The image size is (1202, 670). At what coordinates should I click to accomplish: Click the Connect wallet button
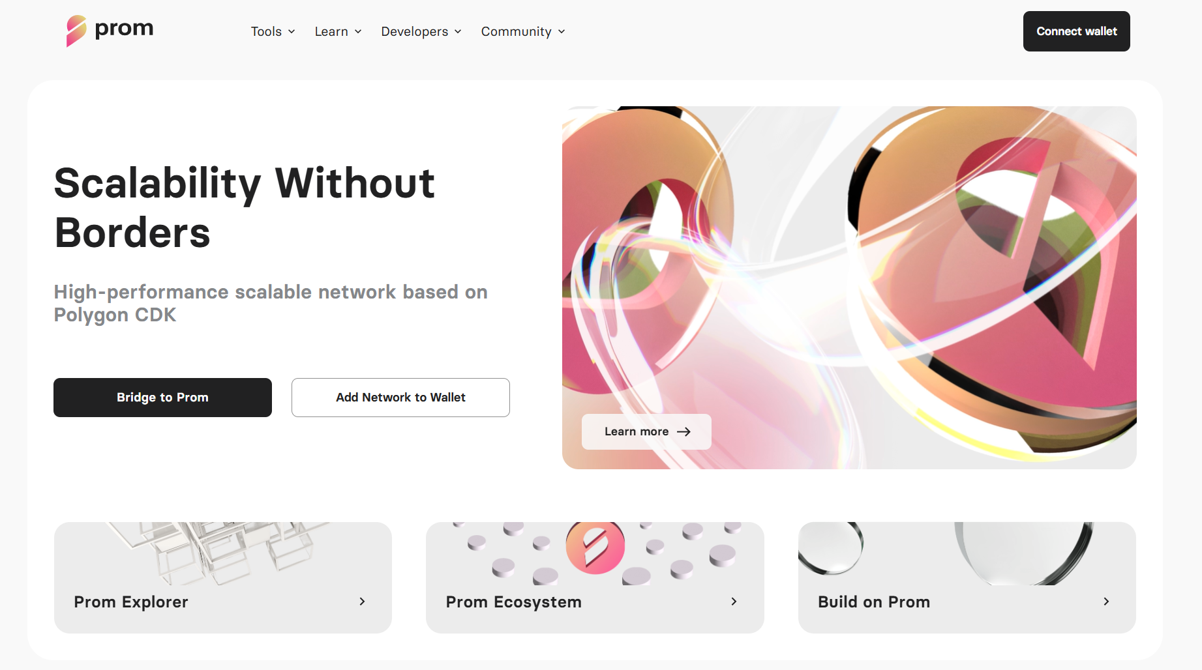pos(1076,31)
